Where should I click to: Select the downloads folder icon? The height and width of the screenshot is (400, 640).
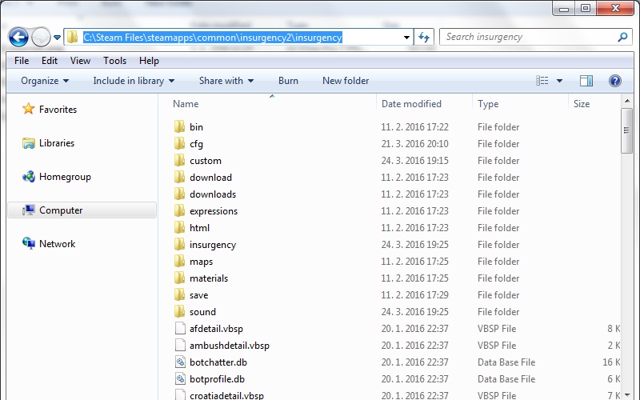[179, 194]
